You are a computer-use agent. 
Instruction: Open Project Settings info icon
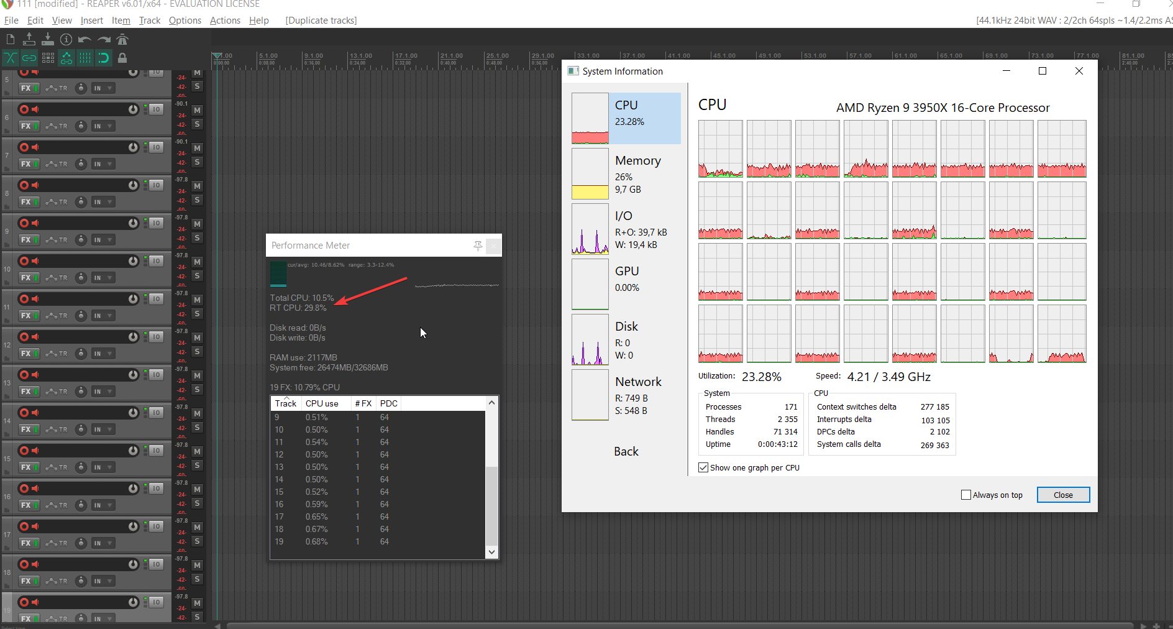[x=66, y=40]
